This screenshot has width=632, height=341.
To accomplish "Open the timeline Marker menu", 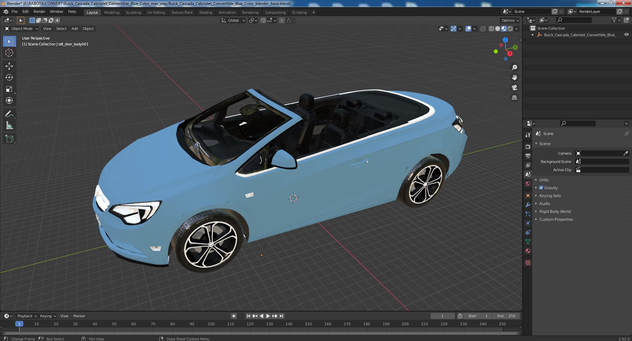I will coord(79,316).
